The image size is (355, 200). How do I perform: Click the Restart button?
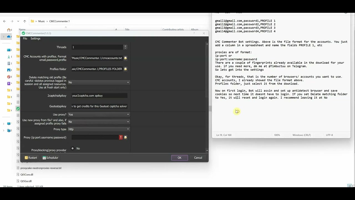point(31,158)
